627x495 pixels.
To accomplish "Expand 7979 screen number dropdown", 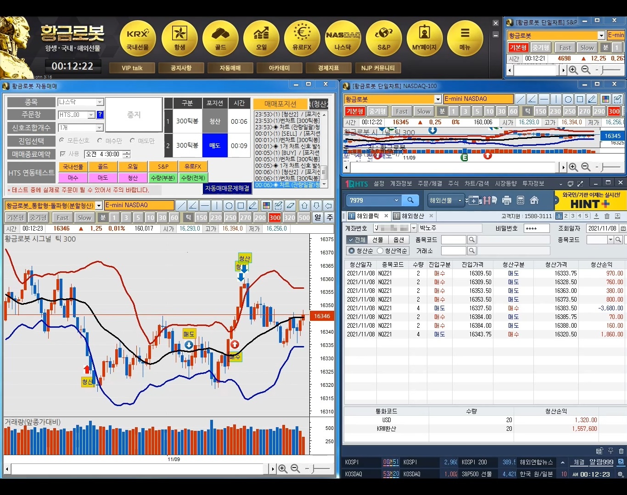I will pyautogui.click(x=397, y=200).
